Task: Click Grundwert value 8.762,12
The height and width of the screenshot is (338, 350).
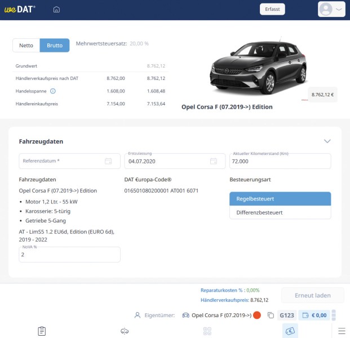Action: point(156,66)
